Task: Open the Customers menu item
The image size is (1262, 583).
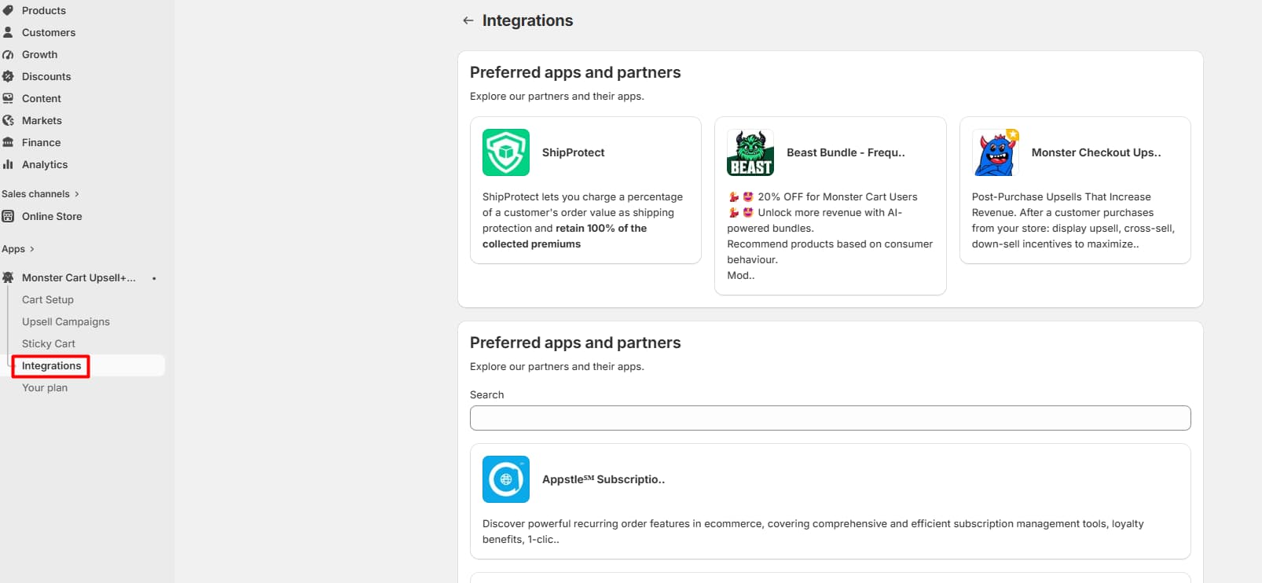Action: [49, 32]
